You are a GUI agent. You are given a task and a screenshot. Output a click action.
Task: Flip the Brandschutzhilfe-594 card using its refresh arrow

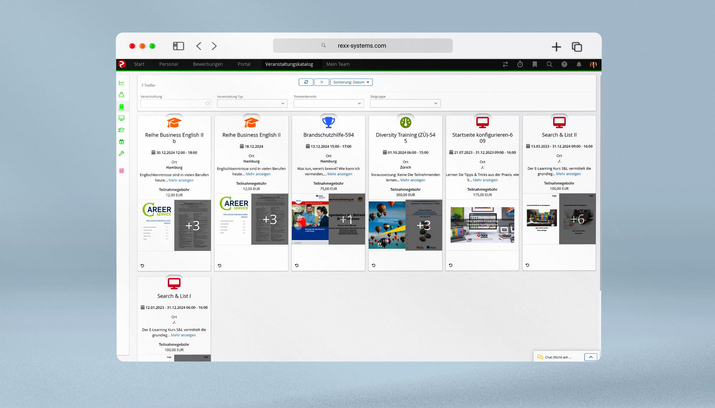pyautogui.click(x=296, y=265)
